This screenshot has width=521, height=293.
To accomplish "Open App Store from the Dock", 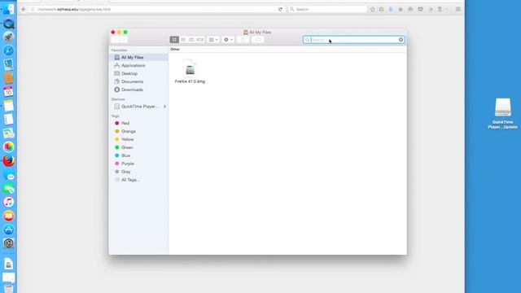I will (x=9, y=230).
